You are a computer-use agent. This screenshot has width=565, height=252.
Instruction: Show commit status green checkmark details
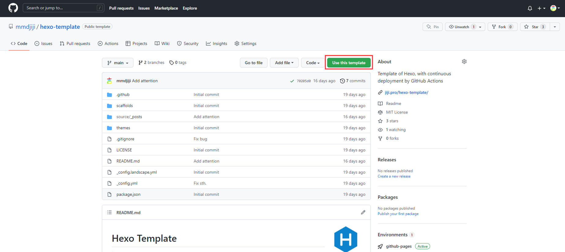pyautogui.click(x=292, y=81)
